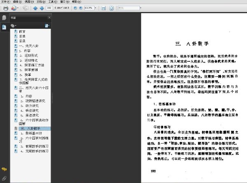
Task: Open the 文件 menu
Action: tap(5, 2)
